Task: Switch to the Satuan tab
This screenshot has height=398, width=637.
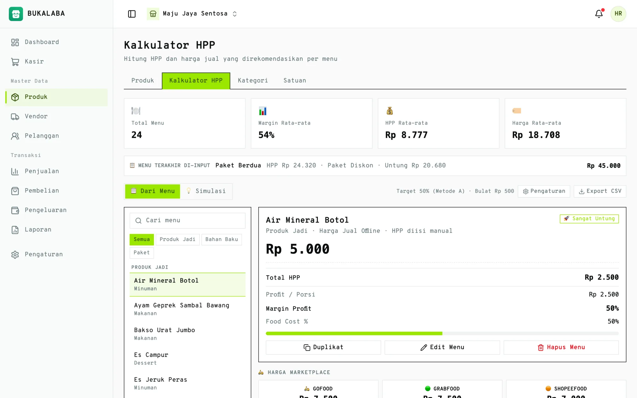Action: (295, 81)
